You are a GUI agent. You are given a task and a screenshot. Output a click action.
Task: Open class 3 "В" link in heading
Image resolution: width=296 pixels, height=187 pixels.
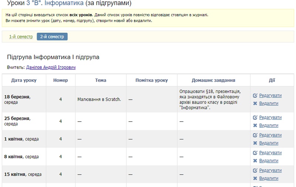coord(33,3)
